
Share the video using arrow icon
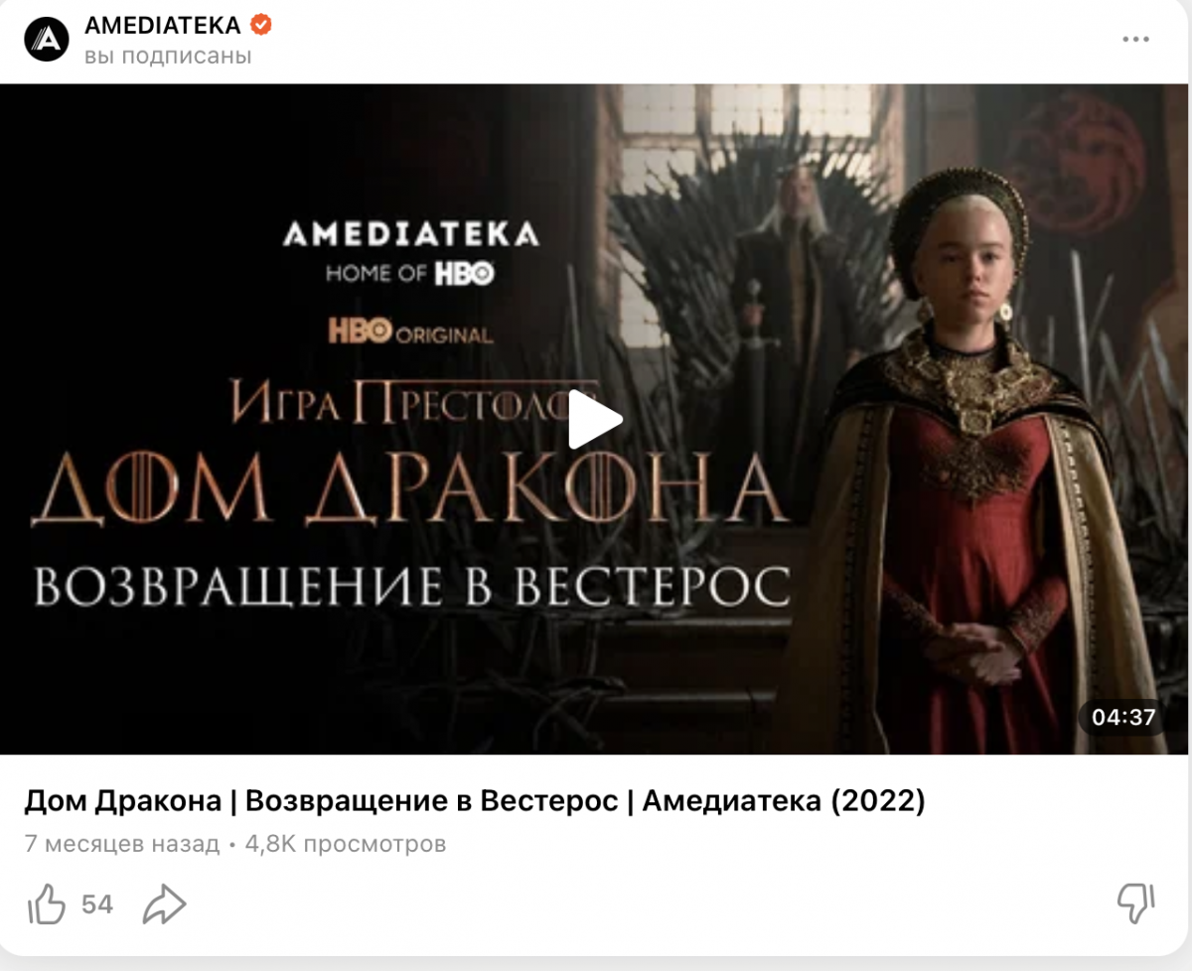(164, 903)
